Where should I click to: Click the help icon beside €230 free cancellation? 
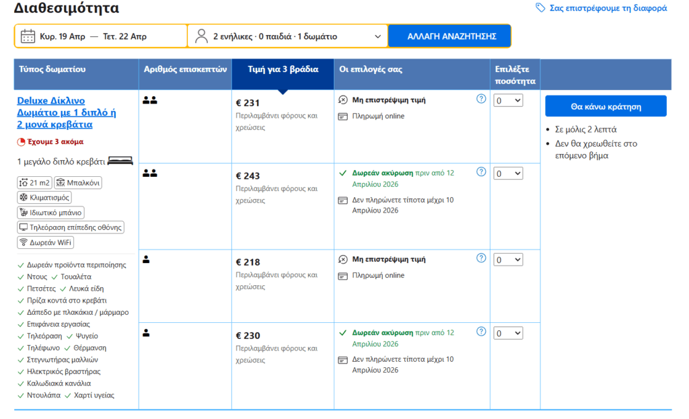tap(481, 332)
